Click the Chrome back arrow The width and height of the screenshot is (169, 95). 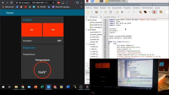click(x=3, y=3)
